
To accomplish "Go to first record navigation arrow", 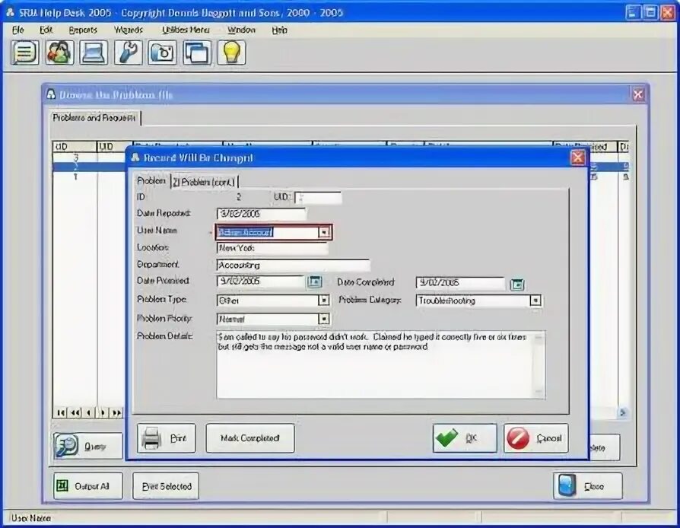I will [x=61, y=412].
